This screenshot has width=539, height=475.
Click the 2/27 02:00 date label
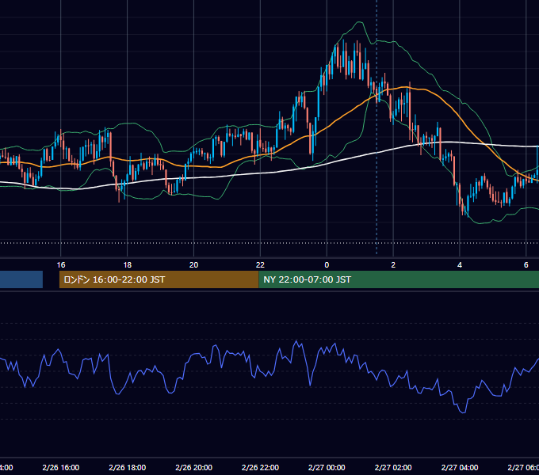pos(393,467)
